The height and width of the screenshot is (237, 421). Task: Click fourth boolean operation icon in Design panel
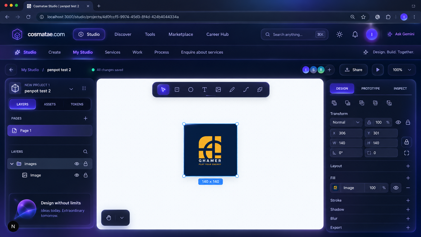[375, 103]
